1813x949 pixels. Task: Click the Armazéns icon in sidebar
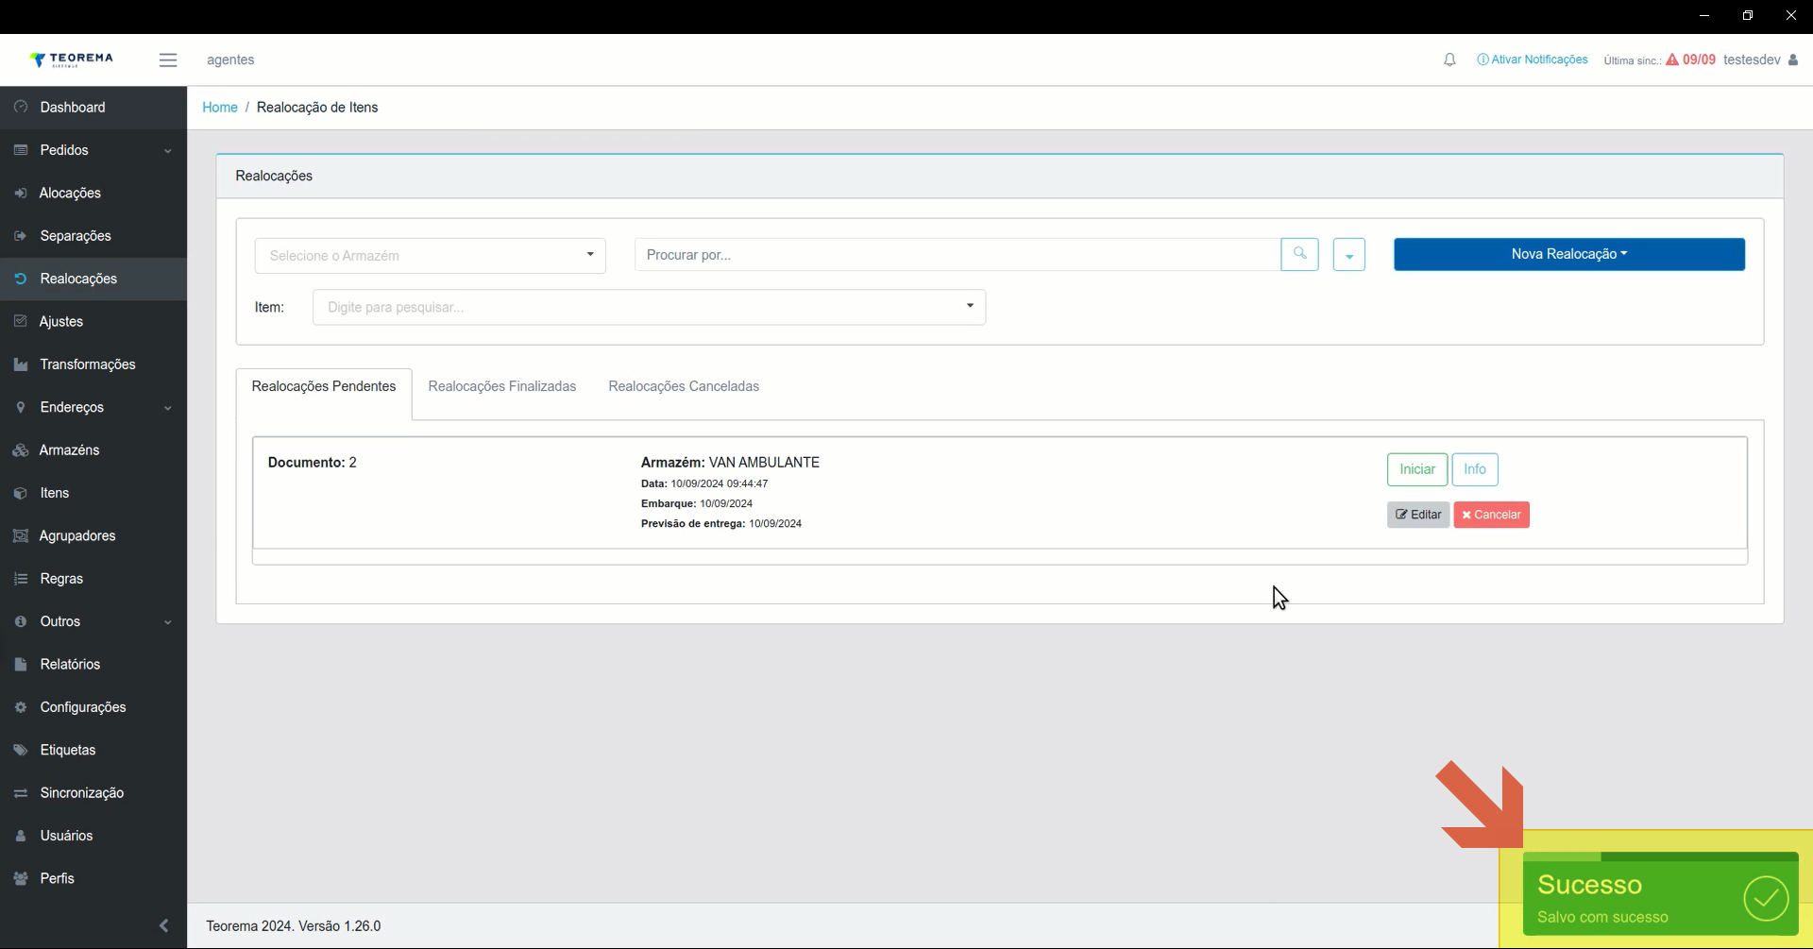click(21, 450)
